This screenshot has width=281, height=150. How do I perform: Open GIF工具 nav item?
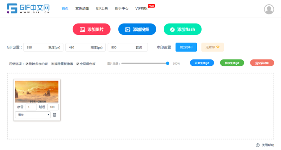[x=102, y=8]
